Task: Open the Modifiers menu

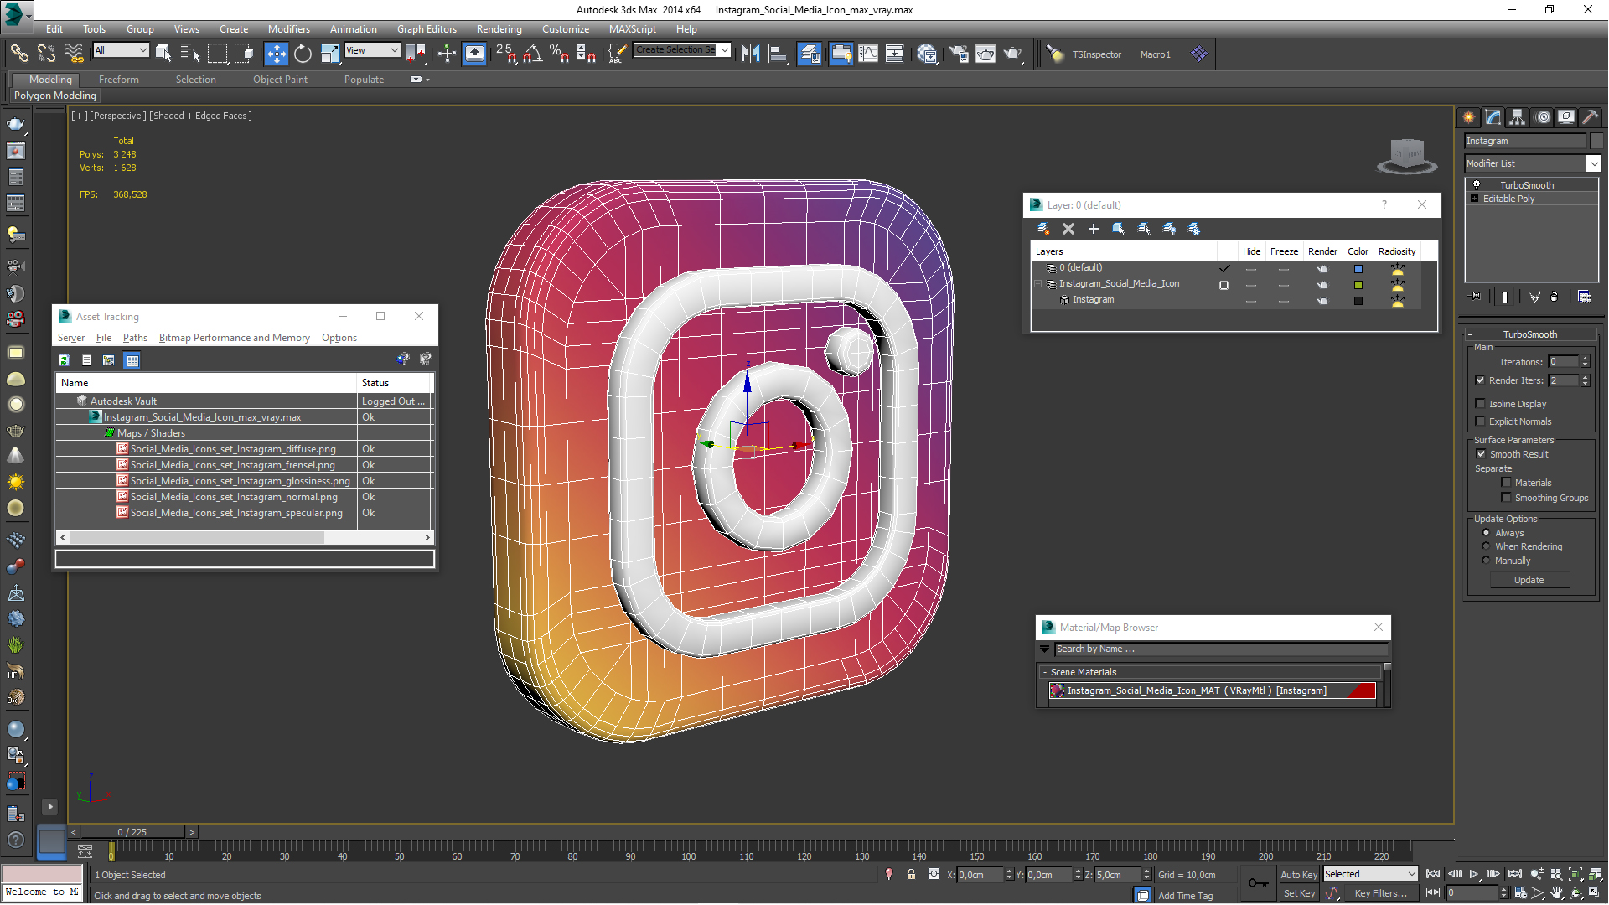Action: click(x=288, y=28)
